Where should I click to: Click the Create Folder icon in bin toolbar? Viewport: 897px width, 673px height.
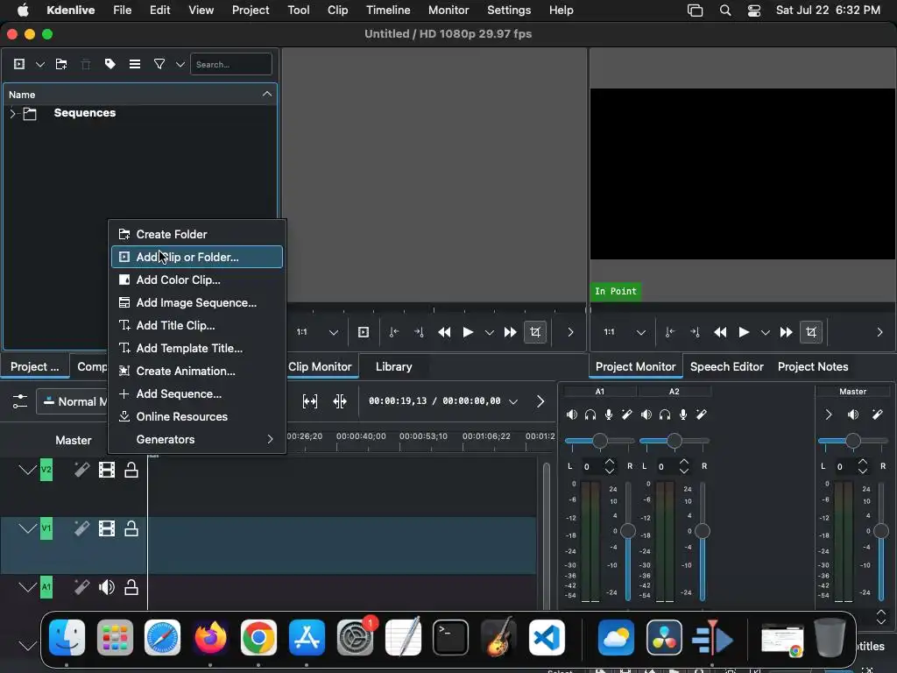pyautogui.click(x=61, y=64)
